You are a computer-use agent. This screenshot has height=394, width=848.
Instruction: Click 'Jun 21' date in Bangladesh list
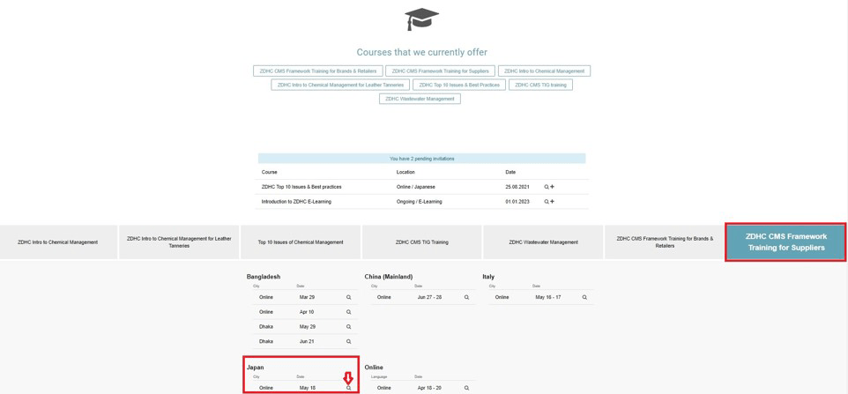coord(307,342)
